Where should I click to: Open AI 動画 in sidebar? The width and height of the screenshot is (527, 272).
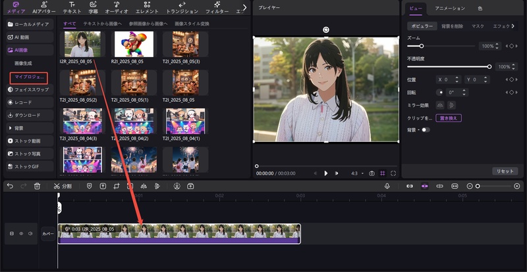[x=30, y=37]
